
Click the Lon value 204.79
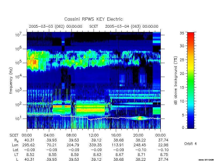pos(73,145)
